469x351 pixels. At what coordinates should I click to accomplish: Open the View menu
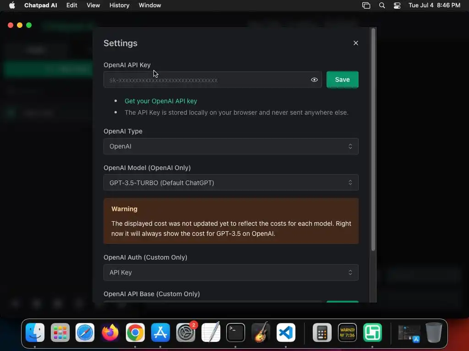pyautogui.click(x=93, y=5)
